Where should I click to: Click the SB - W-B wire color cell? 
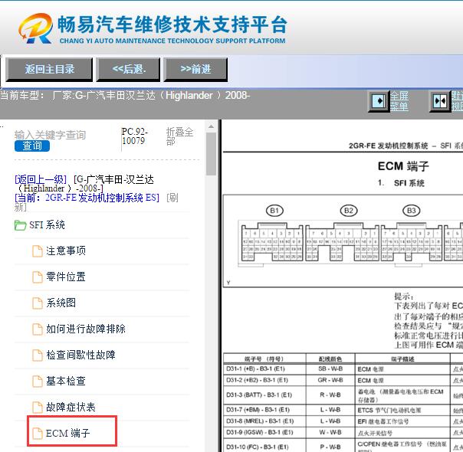(330, 368)
